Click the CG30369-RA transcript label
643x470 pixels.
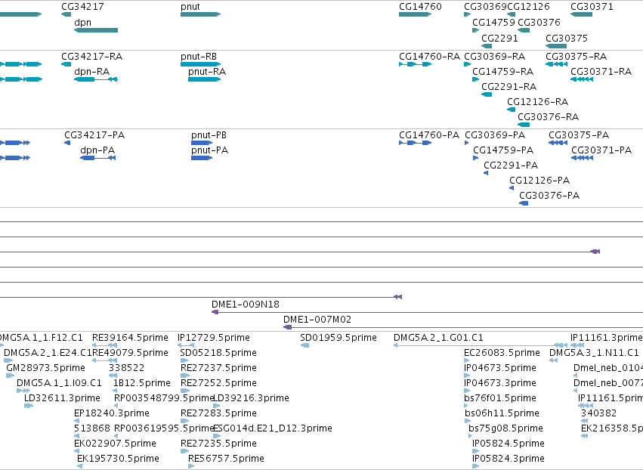click(x=495, y=56)
